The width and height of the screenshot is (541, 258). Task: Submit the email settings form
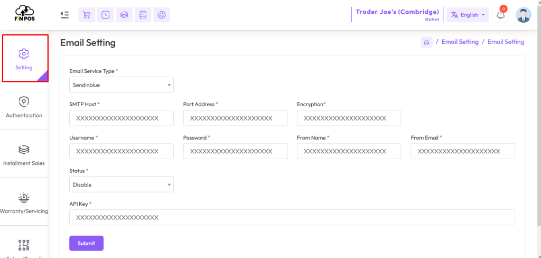[x=86, y=243]
